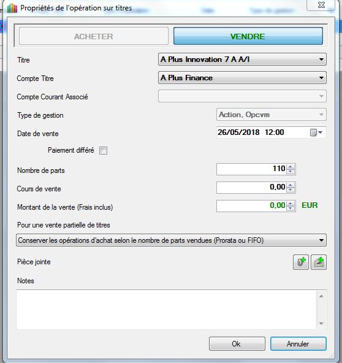Decrease Nombre de parts with down arrow
The image size is (342, 363).
pyautogui.click(x=291, y=172)
